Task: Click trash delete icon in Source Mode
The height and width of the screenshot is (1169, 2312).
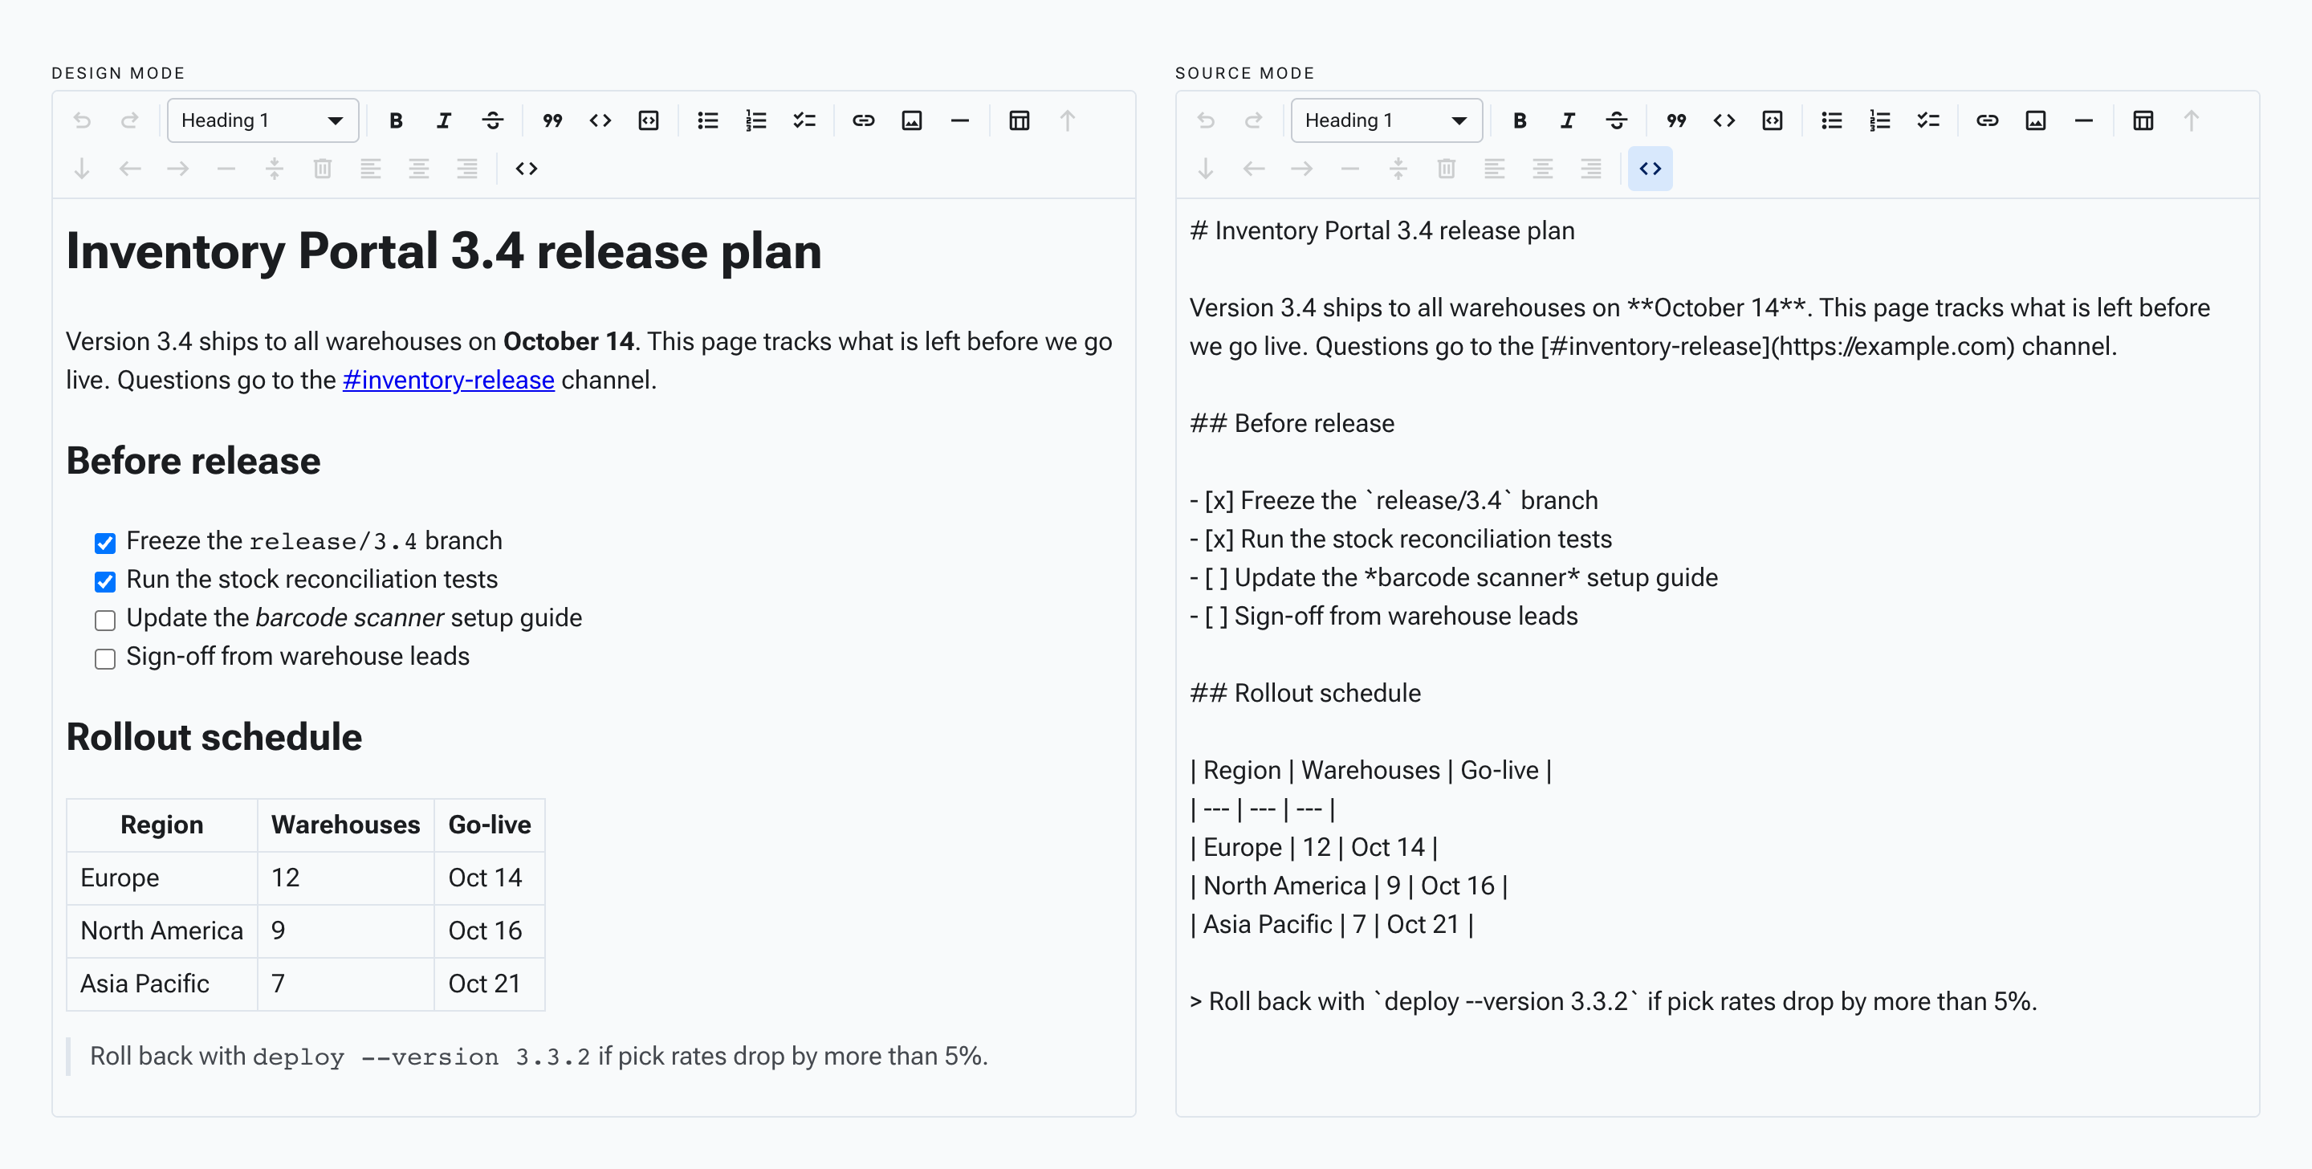Action: (1447, 169)
